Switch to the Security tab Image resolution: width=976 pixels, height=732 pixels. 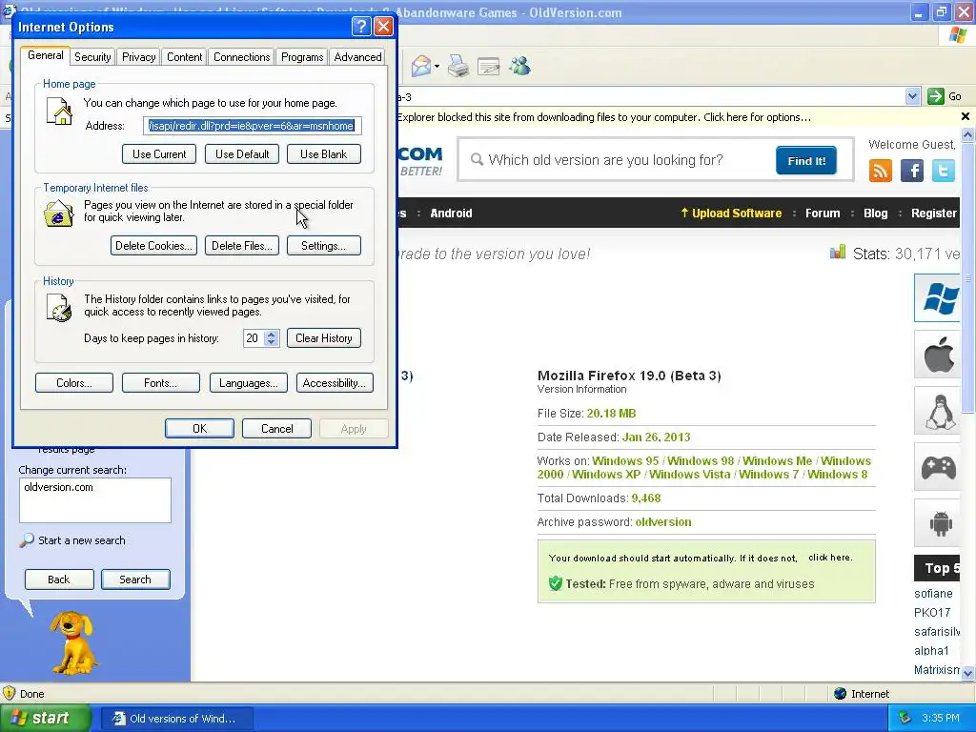(92, 56)
